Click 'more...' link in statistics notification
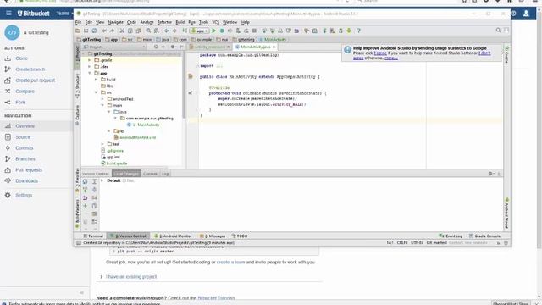This screenshot has height=305, width=542. (x=391, y=58)
